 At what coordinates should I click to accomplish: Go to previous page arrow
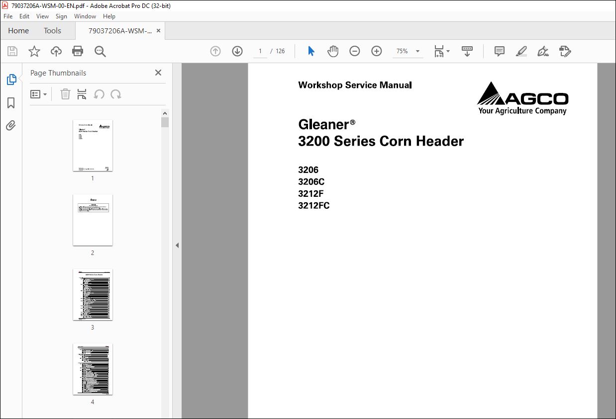coord(215,51)
